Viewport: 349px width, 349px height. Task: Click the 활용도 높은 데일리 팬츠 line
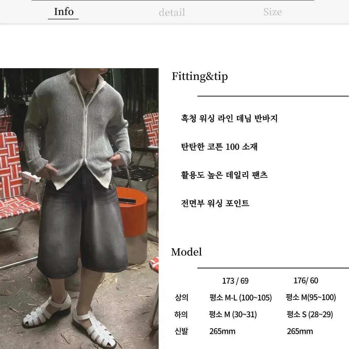coord(224,175)
